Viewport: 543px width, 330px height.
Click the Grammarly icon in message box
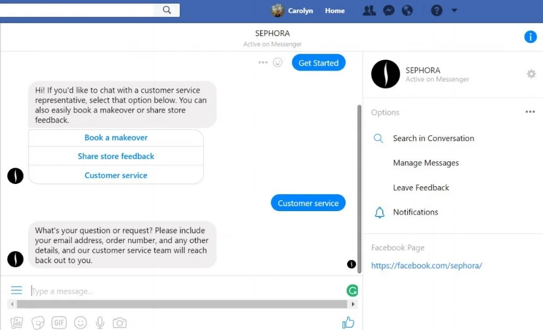352,290
